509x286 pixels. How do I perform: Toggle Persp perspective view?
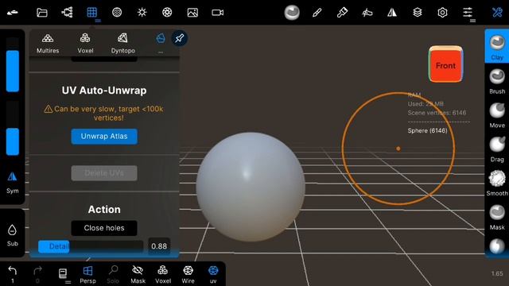87,274
